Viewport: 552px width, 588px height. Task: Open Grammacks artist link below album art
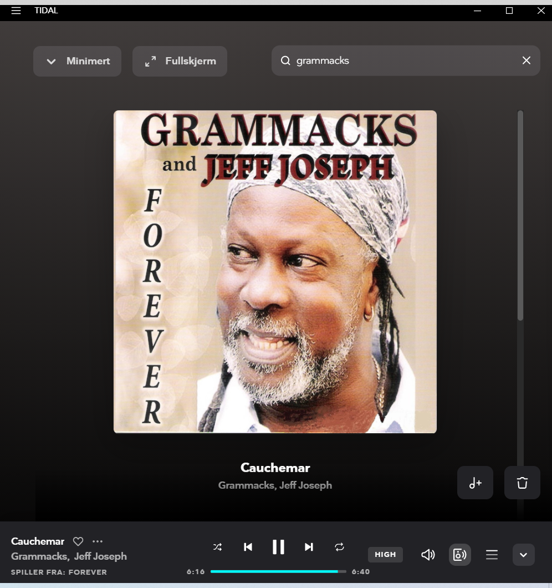[x=246, y=485]
